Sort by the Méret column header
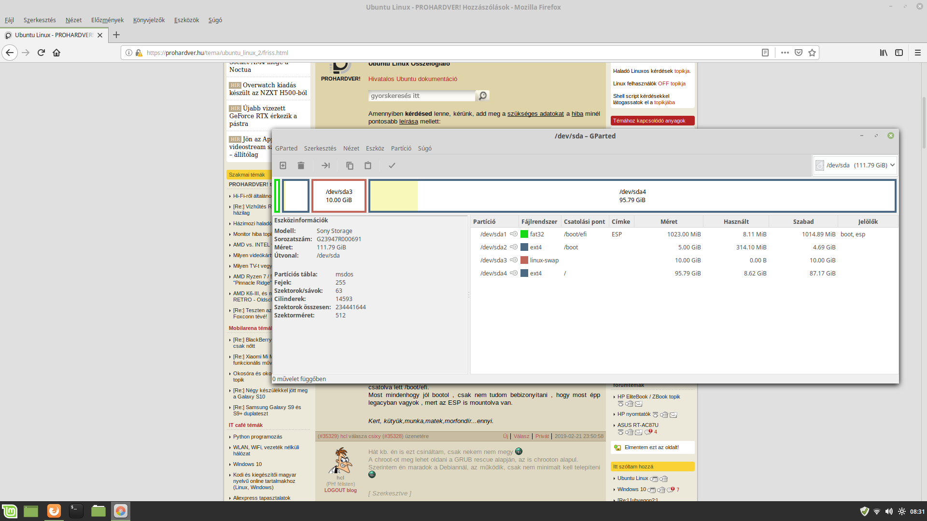Screen dimensions: 927x521 (669, 221)
